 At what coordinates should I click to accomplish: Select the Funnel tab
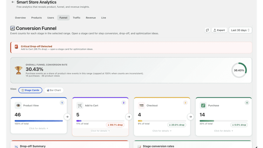pos(63,17)
